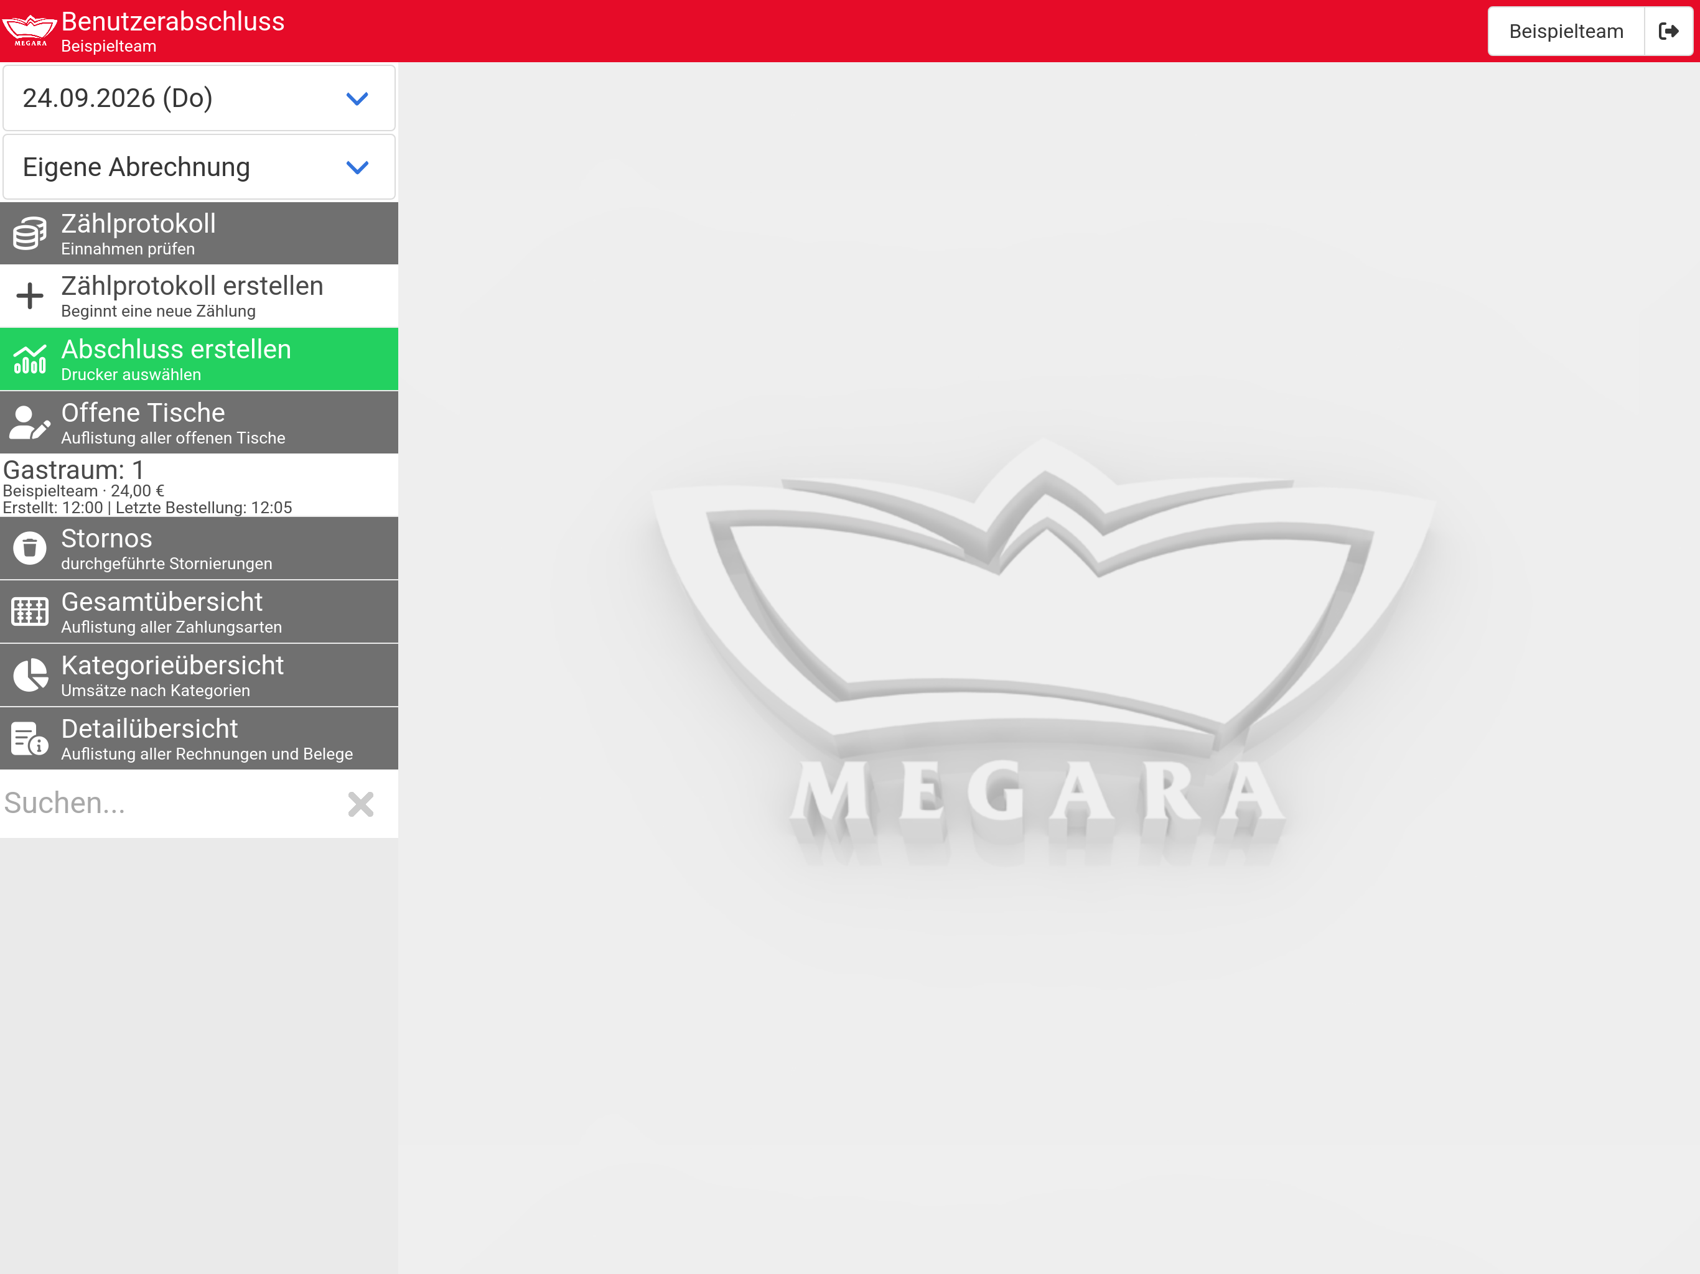
Task: Click the plus icon for new Zählung
Action: [30, 296]
